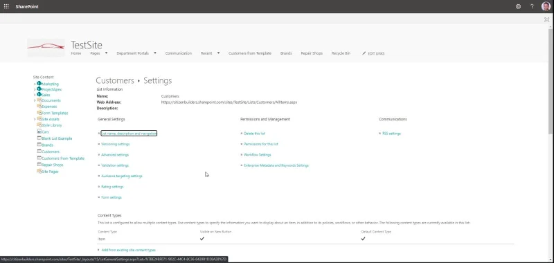Open Rating settings link
The image size is (554, 263).
[x=112, y=186]
